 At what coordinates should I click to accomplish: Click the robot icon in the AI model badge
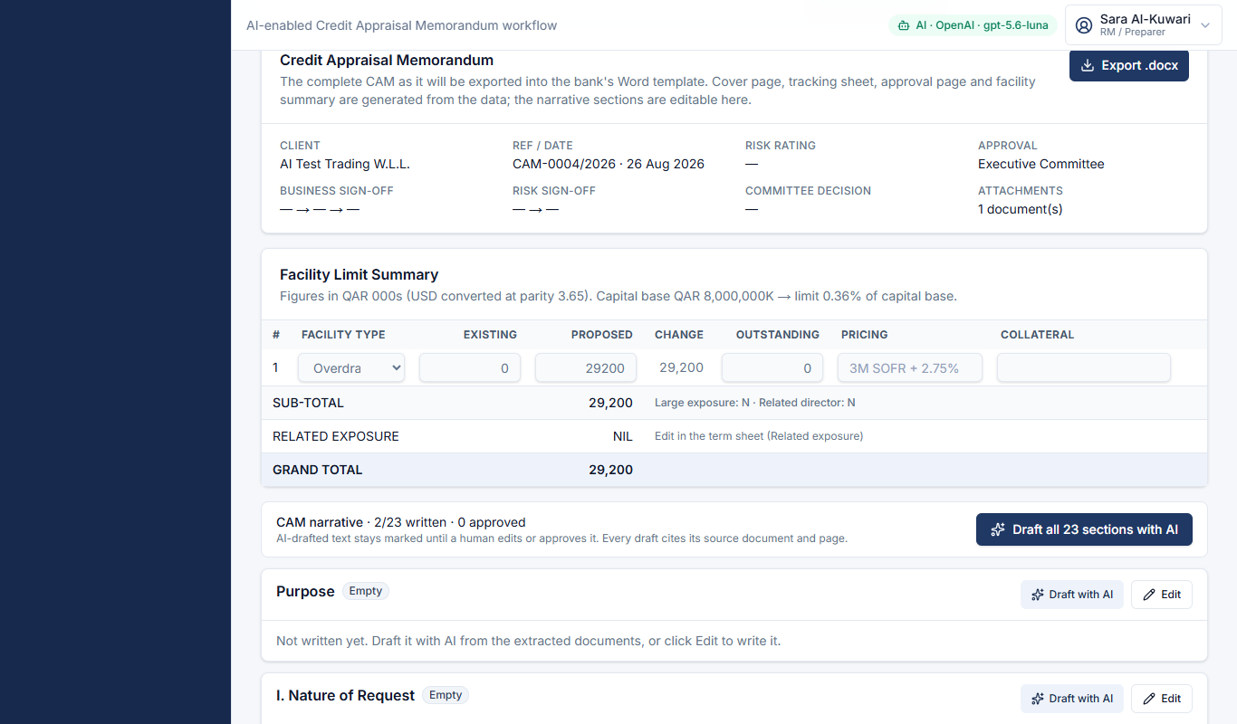click(x=903, y=25)
